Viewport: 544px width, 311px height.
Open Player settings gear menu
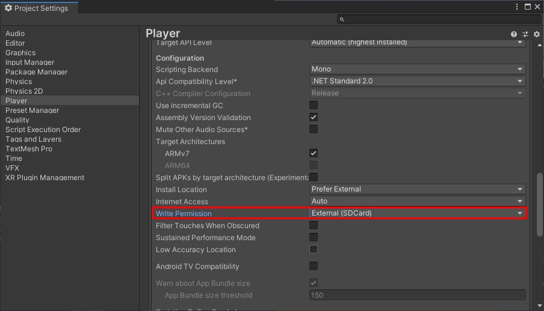536,35
